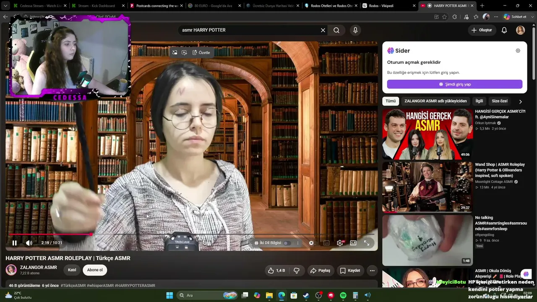The image size is (537, 302).
Task: Like the video (1,4 B)
Action: (277, 271)
